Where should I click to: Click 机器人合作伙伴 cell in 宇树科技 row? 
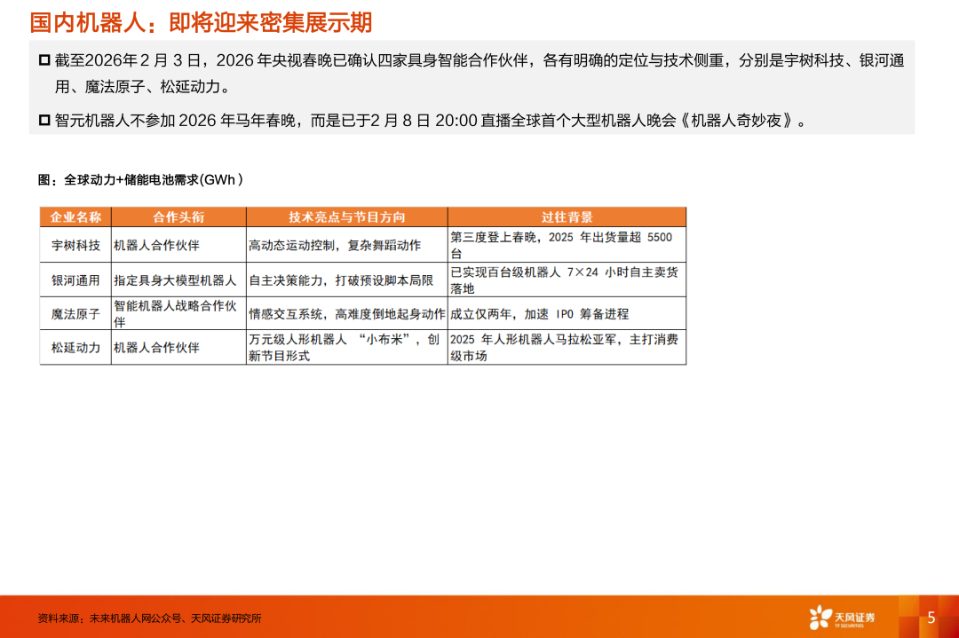(x=178, y=245)
